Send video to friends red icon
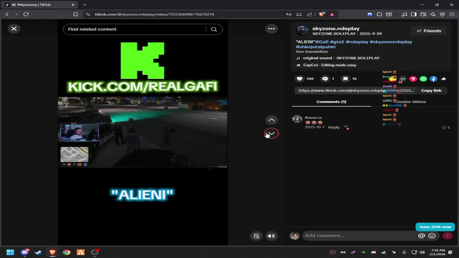Screen dimensions: 459x258 [413, 79]
